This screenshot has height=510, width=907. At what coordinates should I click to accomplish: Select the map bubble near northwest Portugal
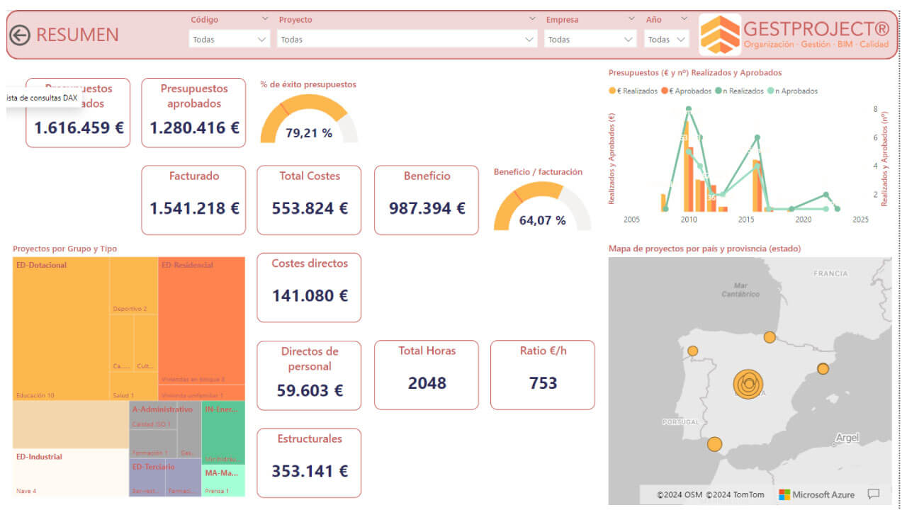click(692, 351)
